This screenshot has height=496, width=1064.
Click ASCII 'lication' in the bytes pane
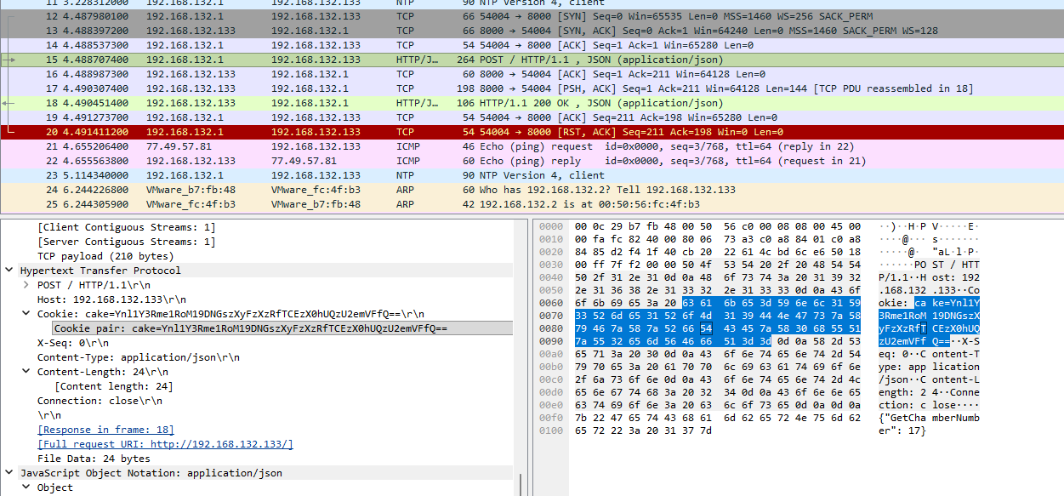tap(956, 367)
